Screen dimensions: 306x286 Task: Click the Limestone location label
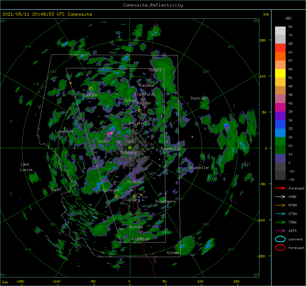[x=64, y=131]
